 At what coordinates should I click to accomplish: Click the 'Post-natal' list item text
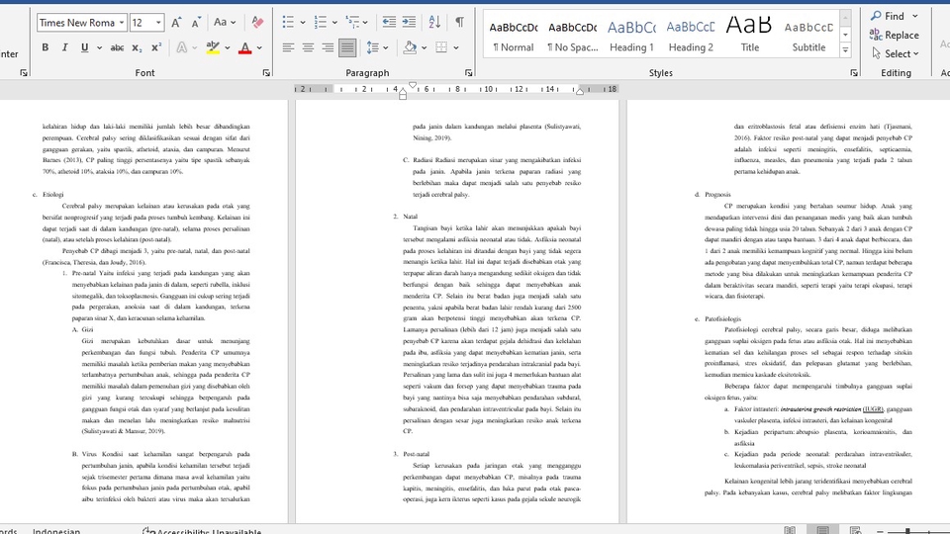click(417, 454)
